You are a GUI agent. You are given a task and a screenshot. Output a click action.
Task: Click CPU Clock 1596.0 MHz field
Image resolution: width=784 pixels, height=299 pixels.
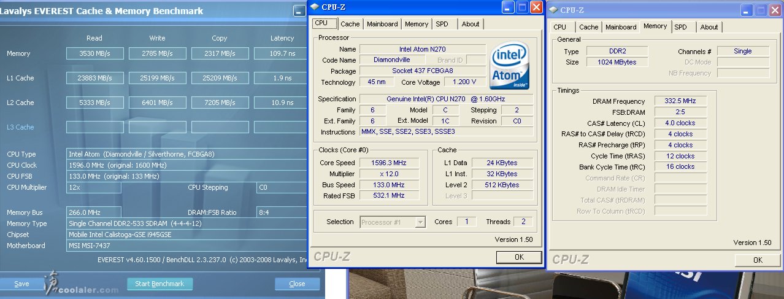186,165
